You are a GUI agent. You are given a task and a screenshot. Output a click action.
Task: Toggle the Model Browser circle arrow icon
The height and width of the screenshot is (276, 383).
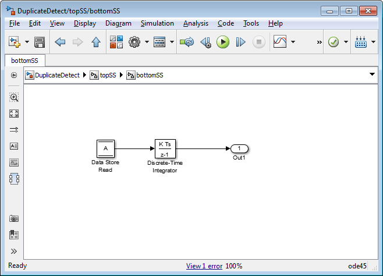tap(14, 75)
